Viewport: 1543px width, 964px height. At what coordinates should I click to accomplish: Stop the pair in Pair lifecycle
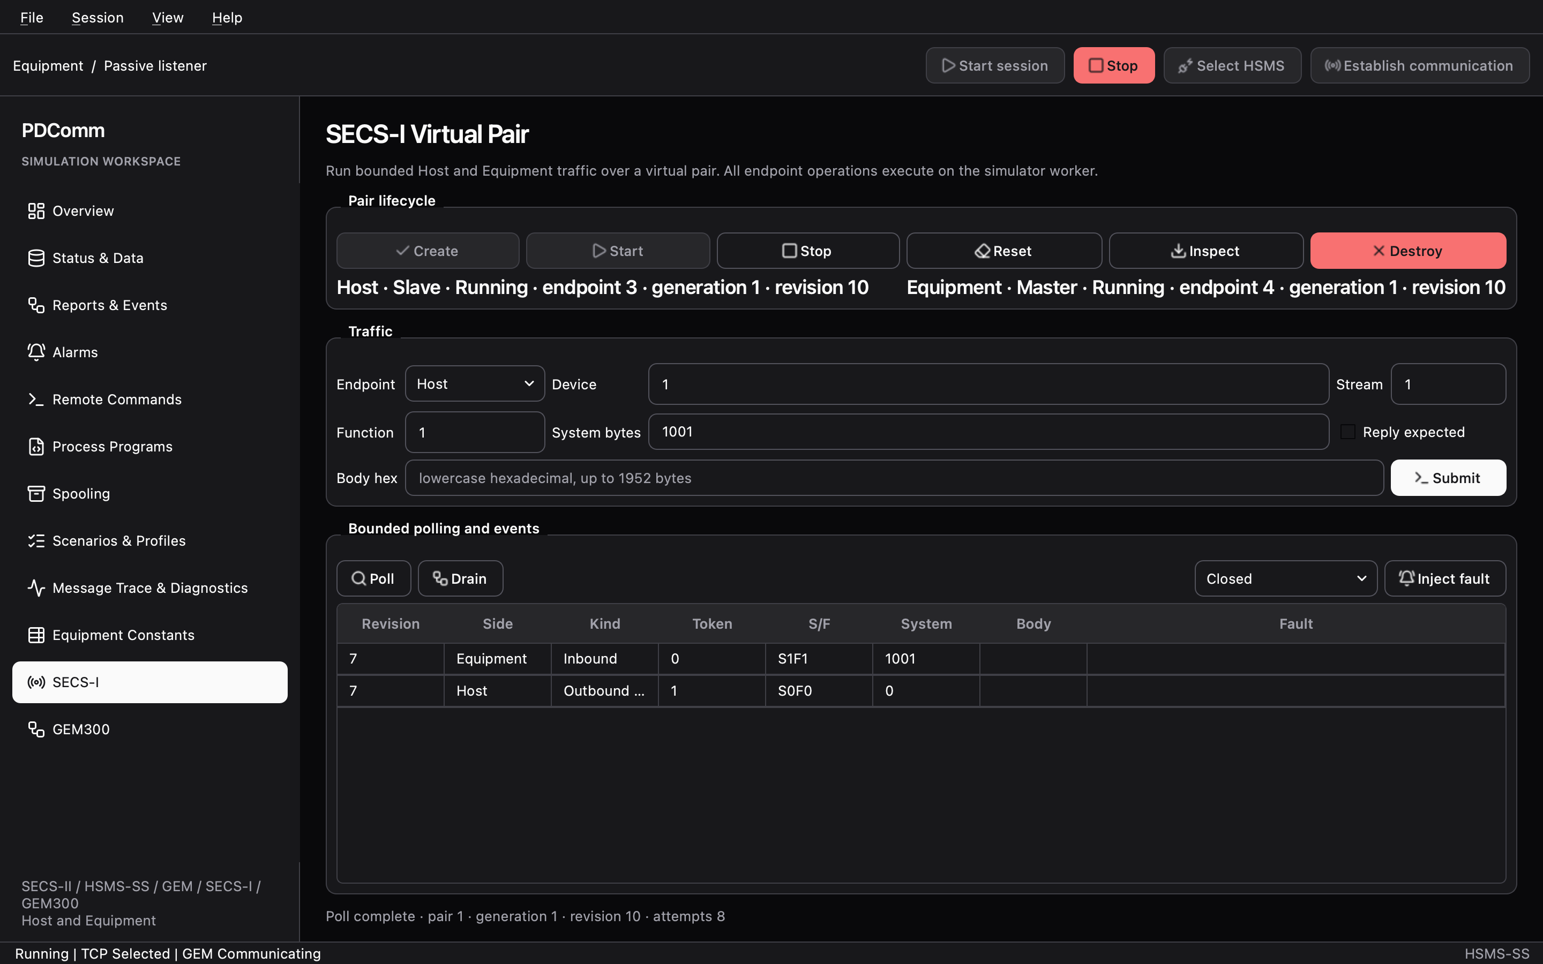click(808, 251)
